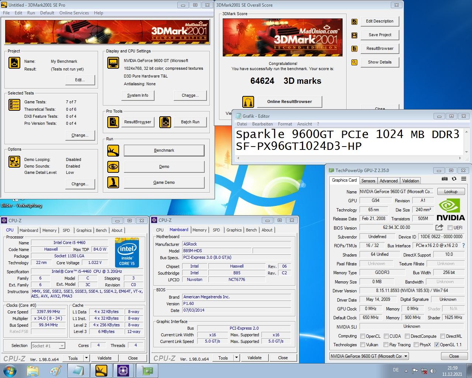Click the GPU-Z refresh icon
472x378 pixels.
[454, 179]
